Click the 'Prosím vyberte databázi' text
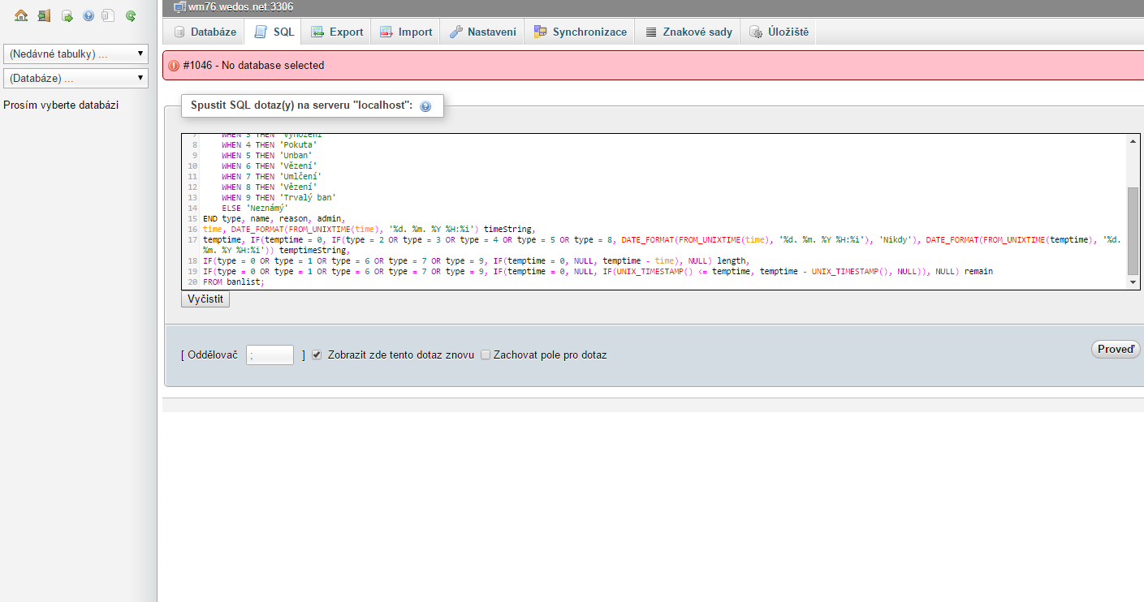Image resolution: width=1144 pixels, height=602 pixels. coord(62,105)
